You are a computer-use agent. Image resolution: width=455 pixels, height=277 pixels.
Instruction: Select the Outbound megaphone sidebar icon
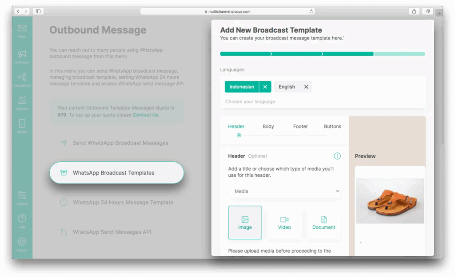point(22,55)
